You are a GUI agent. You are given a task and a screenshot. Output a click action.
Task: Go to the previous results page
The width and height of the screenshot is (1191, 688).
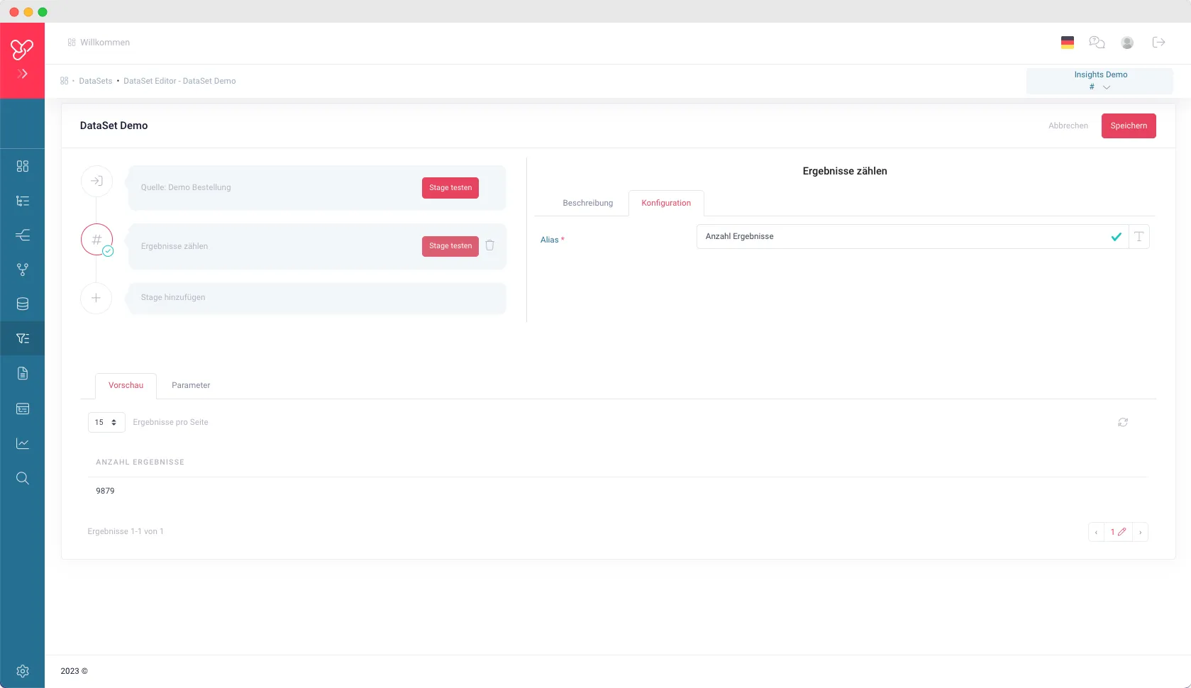pos(1096,532)
